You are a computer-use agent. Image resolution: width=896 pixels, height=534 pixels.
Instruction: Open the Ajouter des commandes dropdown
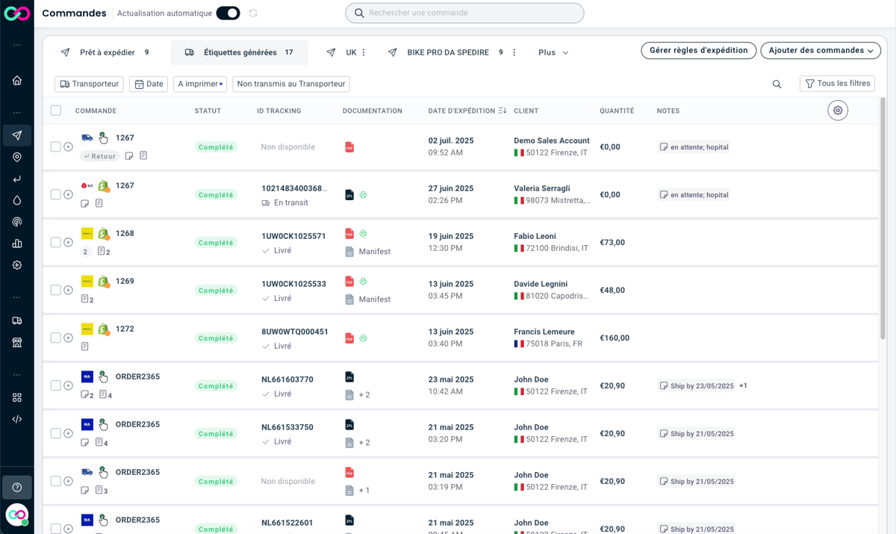coord(821,51)
